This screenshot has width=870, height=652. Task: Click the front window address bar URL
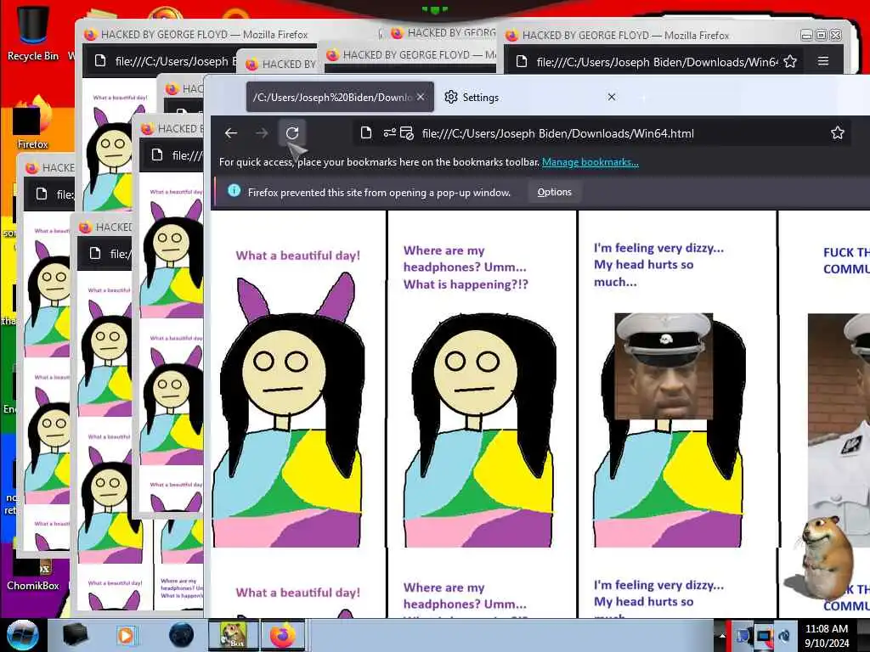[557, 133]
